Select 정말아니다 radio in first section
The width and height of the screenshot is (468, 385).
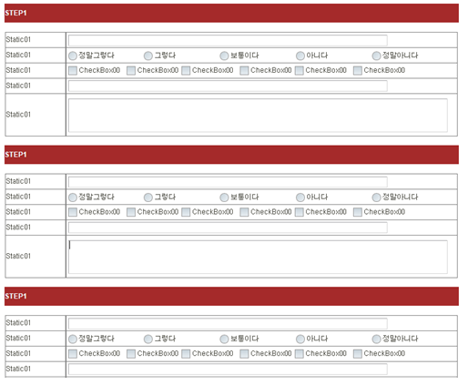[376, 56]
